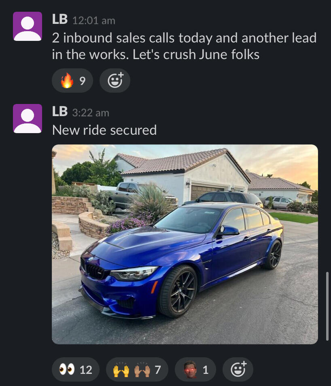Click the reaction count 9 beside fire
Screen dimensions: 331x386
[83, 81]
